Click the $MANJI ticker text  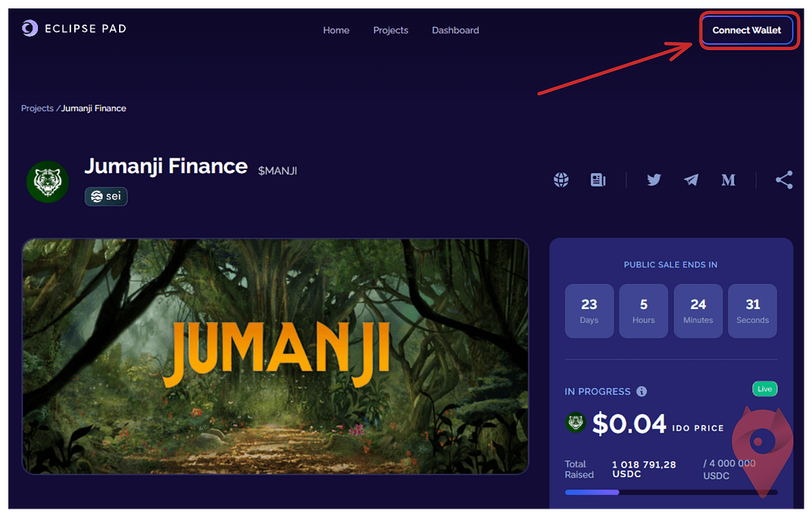tap(278, 171)
